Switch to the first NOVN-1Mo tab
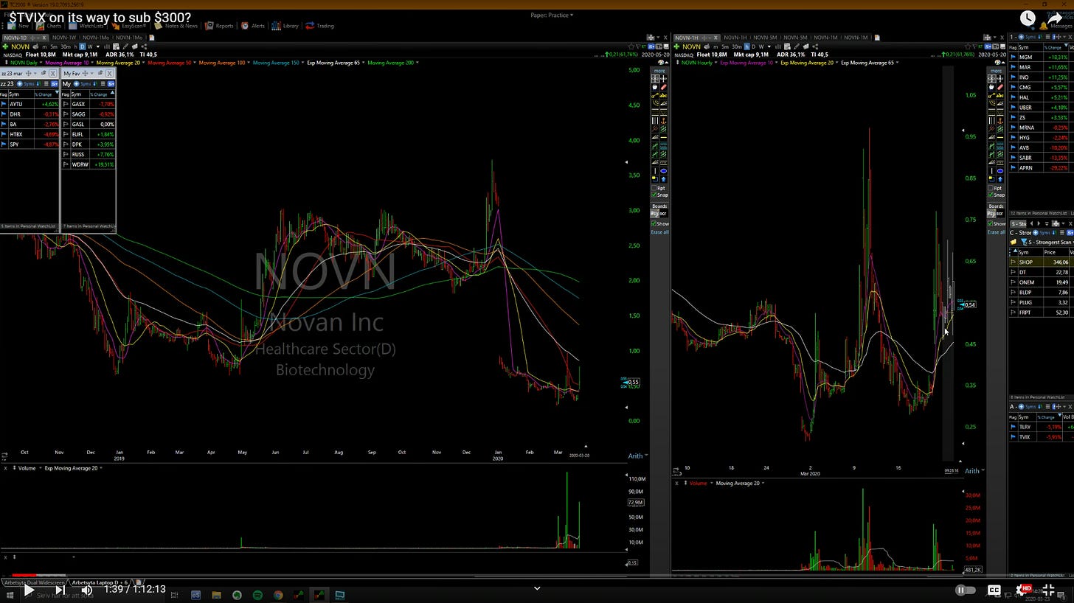This screenshot has height=603, width=1074. pyautogui.click(x=95, y=37)
